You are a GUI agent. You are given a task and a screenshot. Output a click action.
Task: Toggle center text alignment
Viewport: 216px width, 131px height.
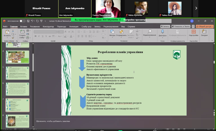click(x=82, y=36)
